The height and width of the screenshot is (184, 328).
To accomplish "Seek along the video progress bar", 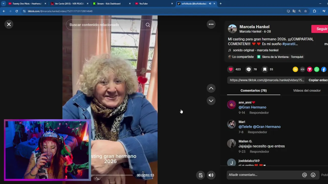I will (x=112, y=175).
